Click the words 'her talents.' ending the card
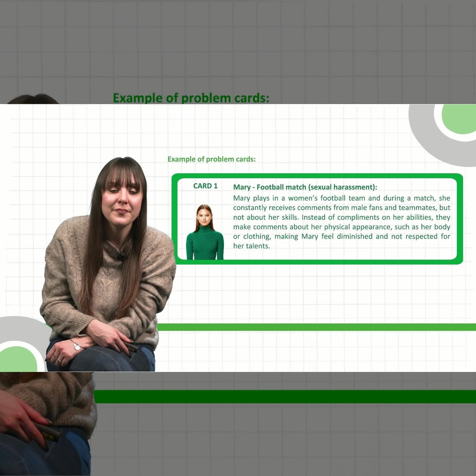476x476 pixels. click(252, 246)
